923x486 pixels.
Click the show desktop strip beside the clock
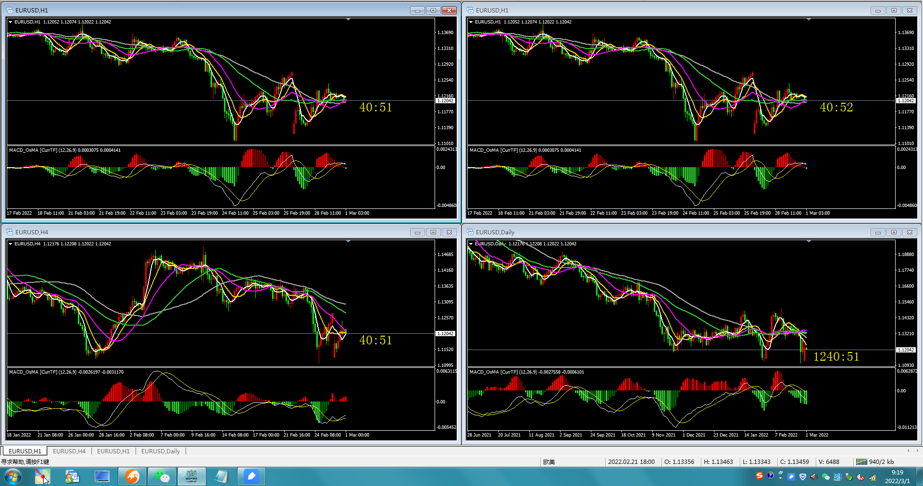919,476
